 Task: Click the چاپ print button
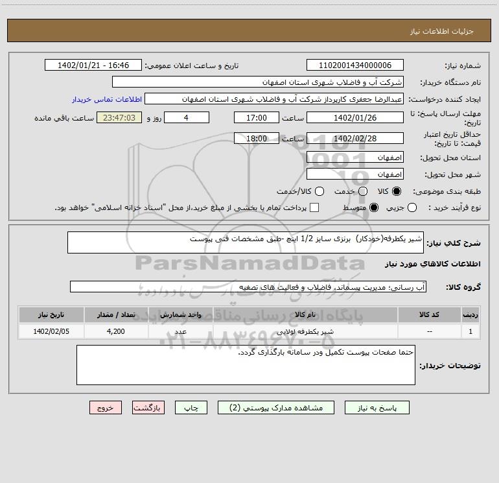coord(191,408)
